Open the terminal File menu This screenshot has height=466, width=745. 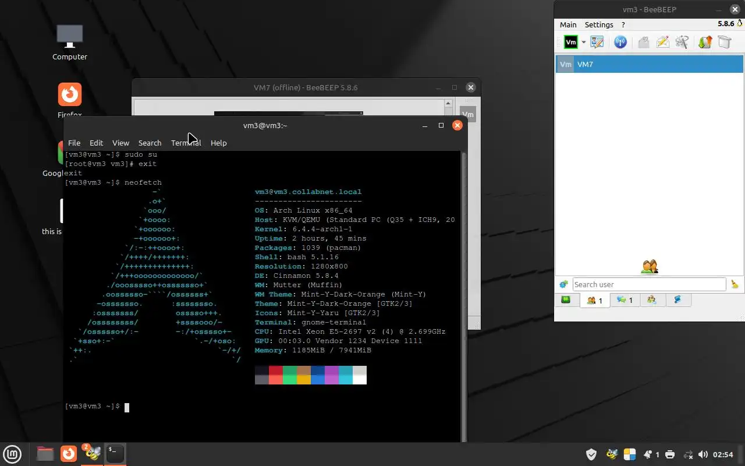pyautogui.click(x=74, y=143)
